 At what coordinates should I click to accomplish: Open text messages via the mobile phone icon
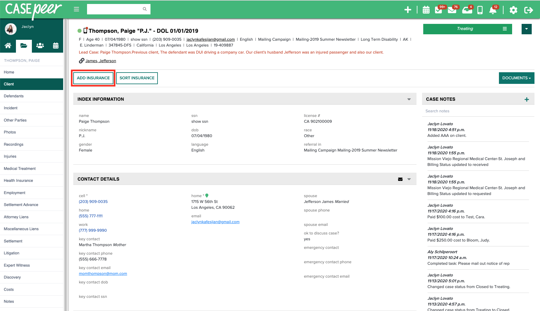coord(480,9)
